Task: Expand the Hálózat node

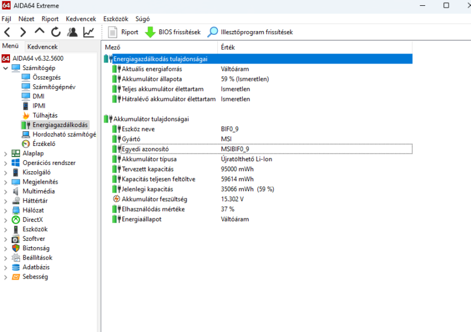Action: point(5,211)
